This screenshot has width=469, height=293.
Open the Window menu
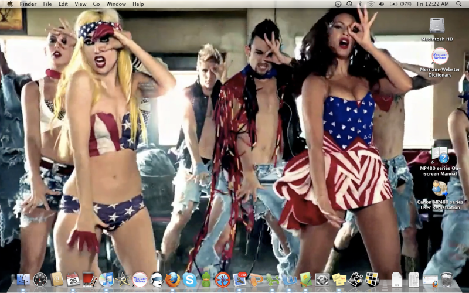tap(116, 4)
